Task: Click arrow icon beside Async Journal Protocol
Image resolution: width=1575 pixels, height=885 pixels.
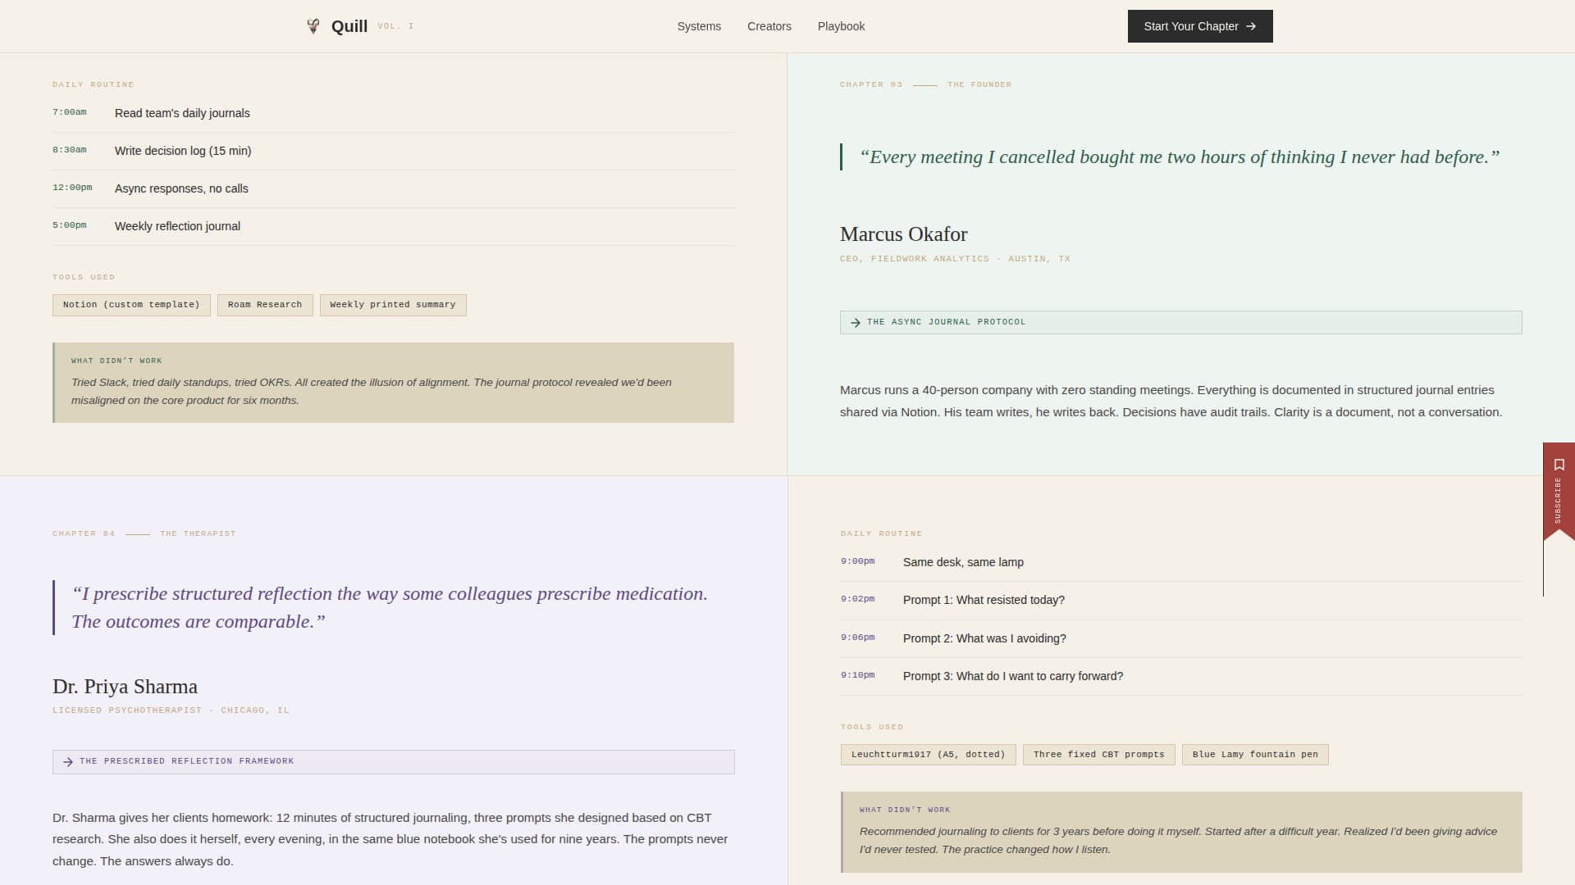Action: (x=856, y=323)
